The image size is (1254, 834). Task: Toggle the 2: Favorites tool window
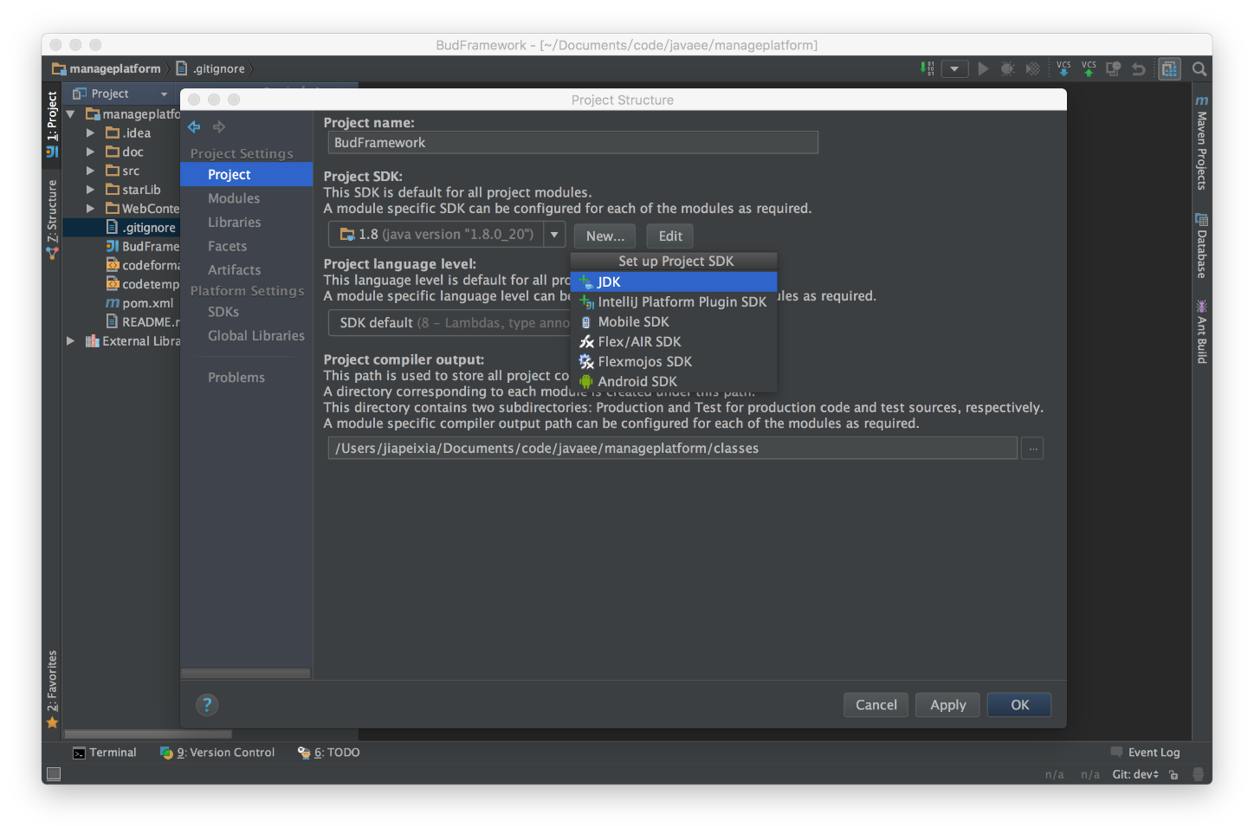[x=52, y=689]
